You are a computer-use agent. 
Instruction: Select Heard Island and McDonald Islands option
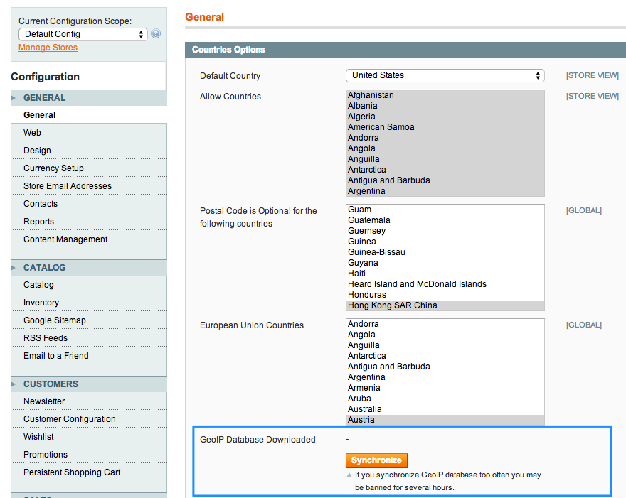click(x=445, y=284)
